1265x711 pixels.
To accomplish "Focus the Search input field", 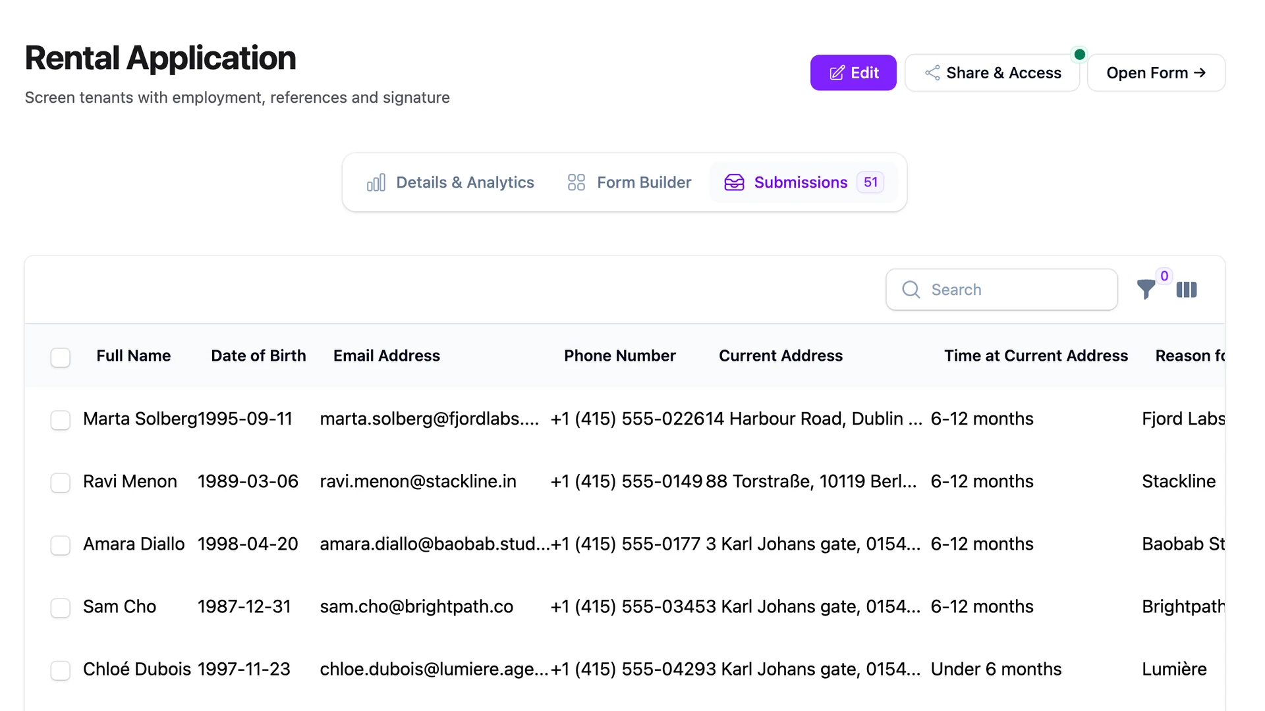I will click(x=1001, y=290).
